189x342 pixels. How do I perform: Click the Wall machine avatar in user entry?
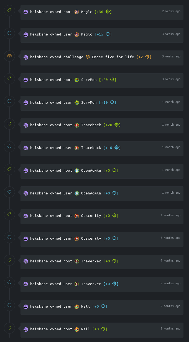77,306
